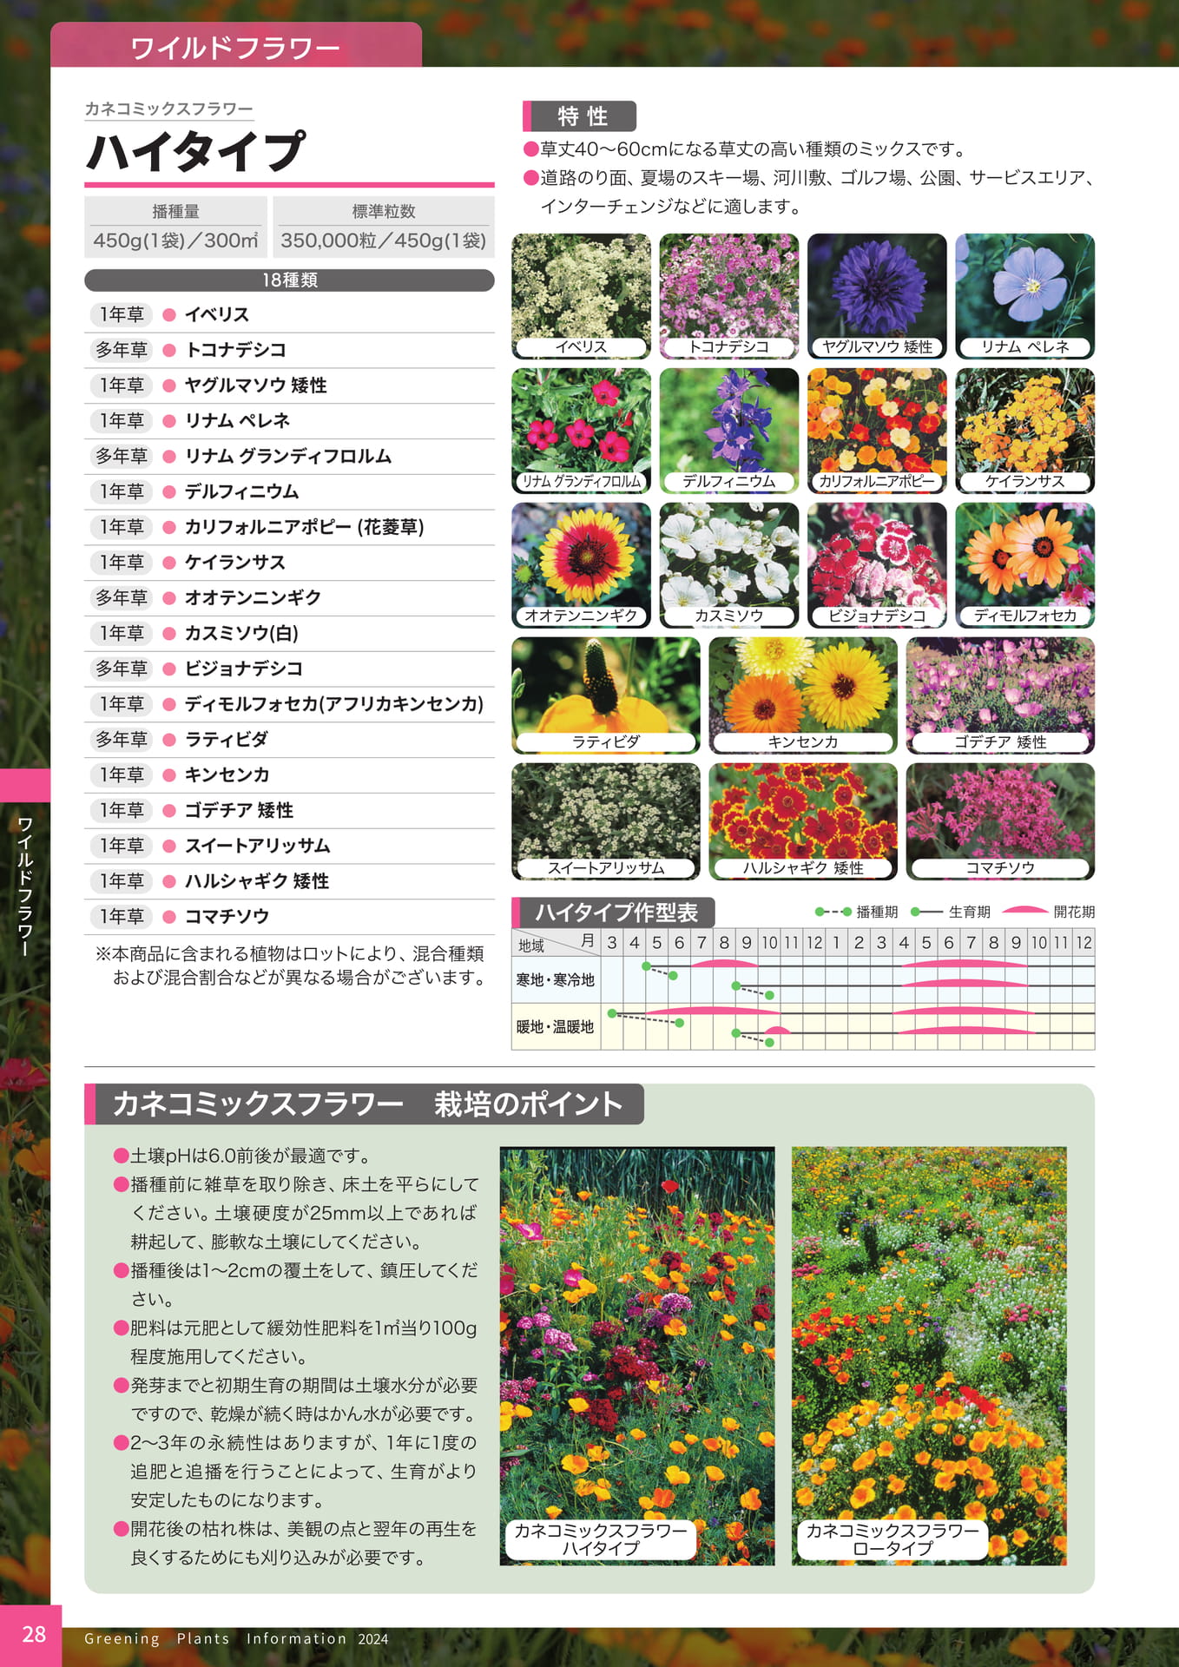Click the 栽培のポイント section heading
The image size is (1179, 1667).
[365, 1104]
